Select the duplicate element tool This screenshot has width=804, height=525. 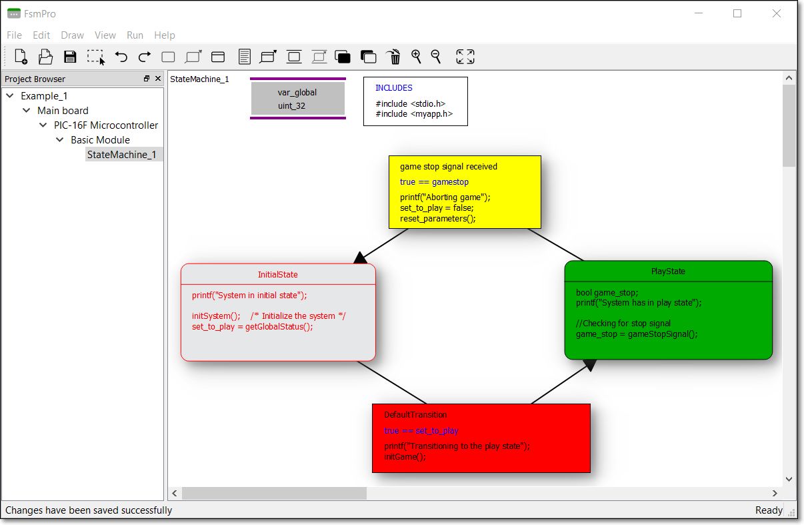click(x=368, y=57)
